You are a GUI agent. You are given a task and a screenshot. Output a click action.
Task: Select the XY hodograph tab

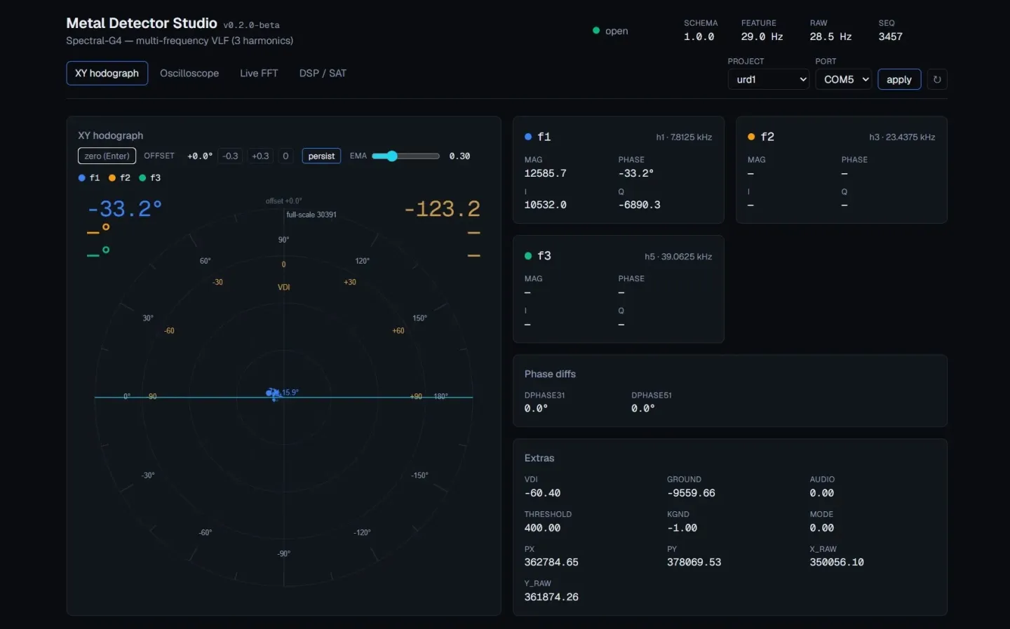click(x=107, y=73)
